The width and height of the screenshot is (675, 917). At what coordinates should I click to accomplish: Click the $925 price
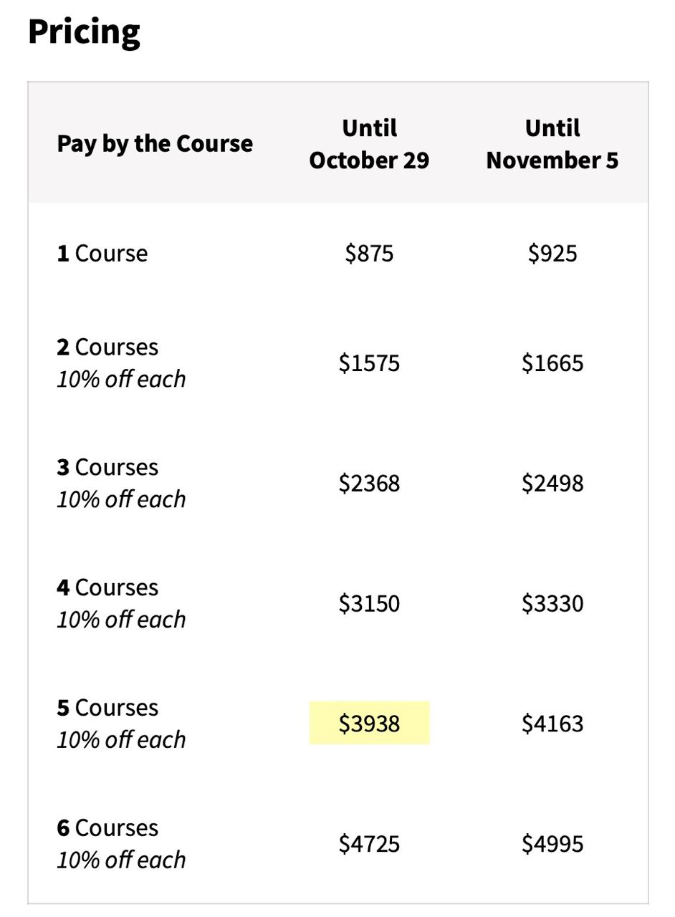(552, 254)
